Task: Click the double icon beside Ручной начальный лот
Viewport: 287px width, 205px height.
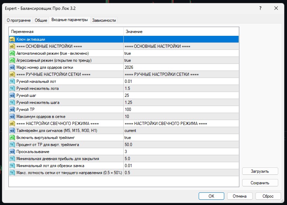Action: point(12,81)
